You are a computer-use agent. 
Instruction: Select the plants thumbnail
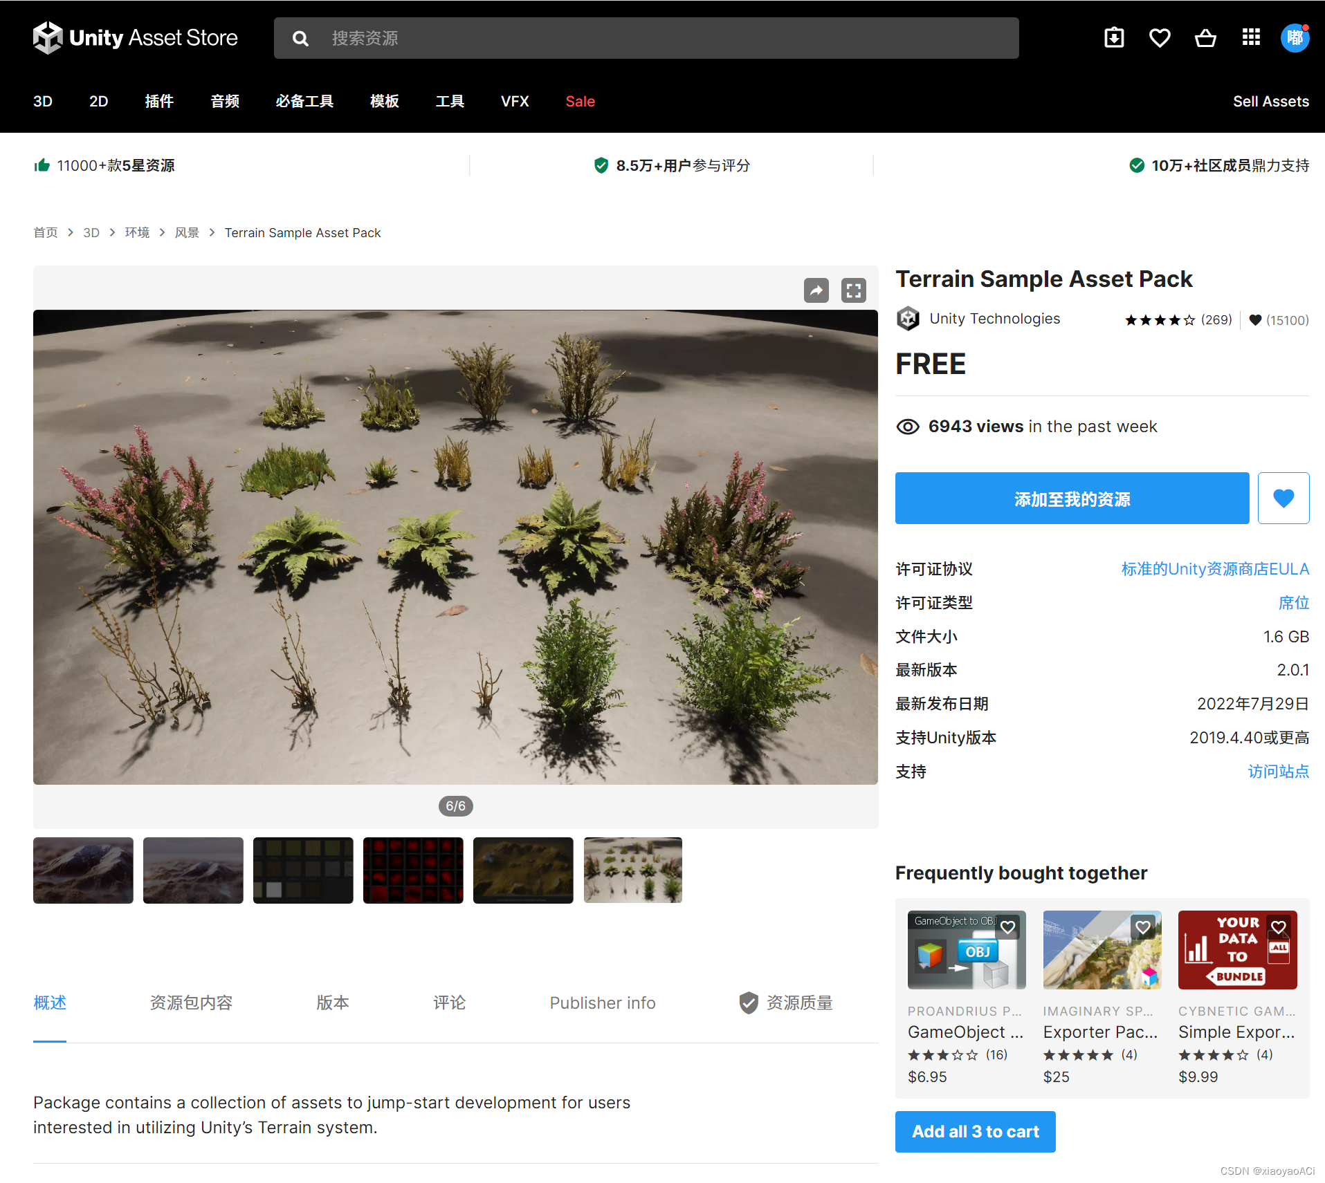[633, 870]
